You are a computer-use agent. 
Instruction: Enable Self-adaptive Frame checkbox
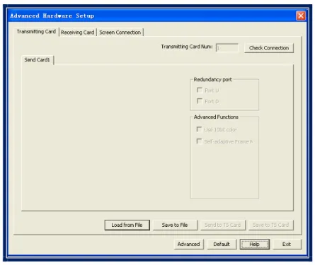(200, 141)
